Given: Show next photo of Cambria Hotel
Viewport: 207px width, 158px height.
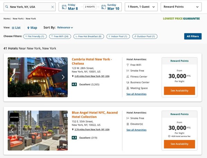Looking at the screenshot, I should (63, 77).
